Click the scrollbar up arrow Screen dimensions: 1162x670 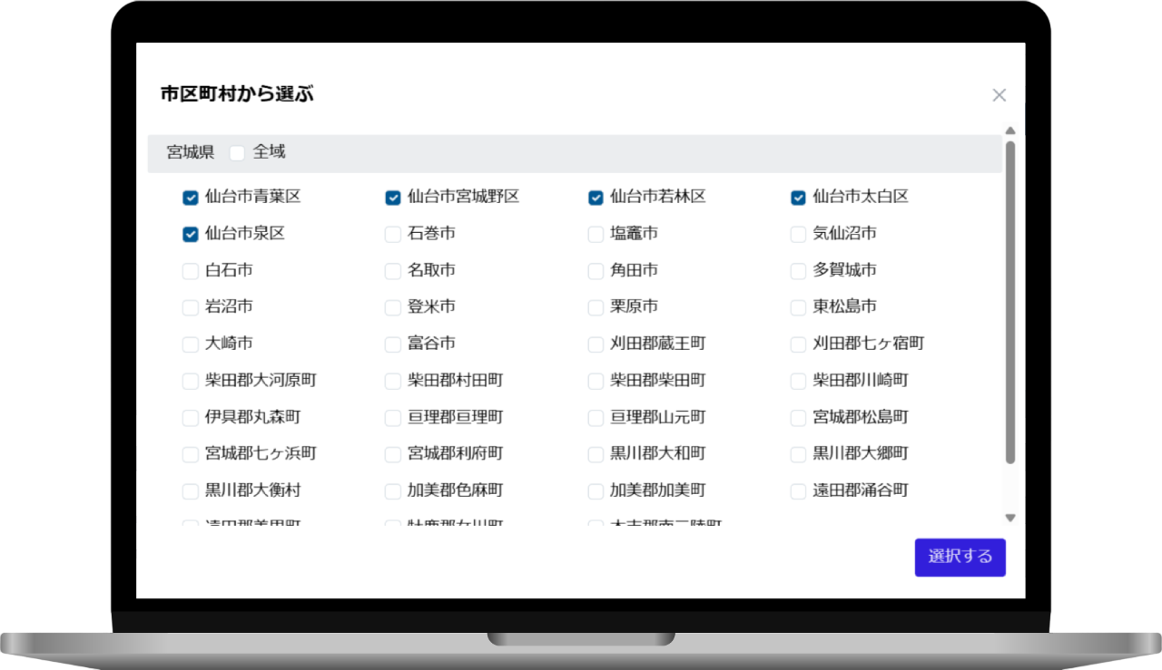[x=1009, y=131]
